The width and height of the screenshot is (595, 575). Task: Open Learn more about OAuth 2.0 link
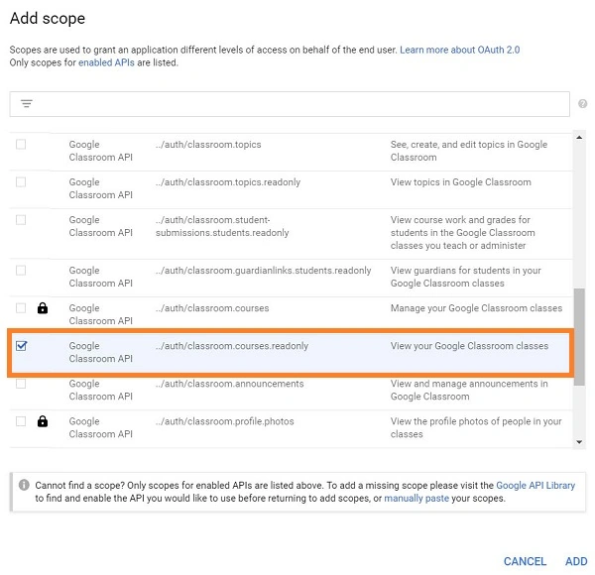pos(459,50)
